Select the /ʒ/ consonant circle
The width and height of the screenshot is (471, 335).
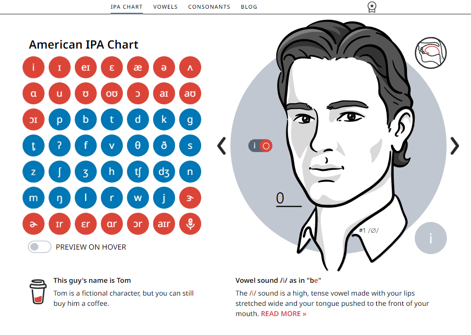tap(85, 172)
